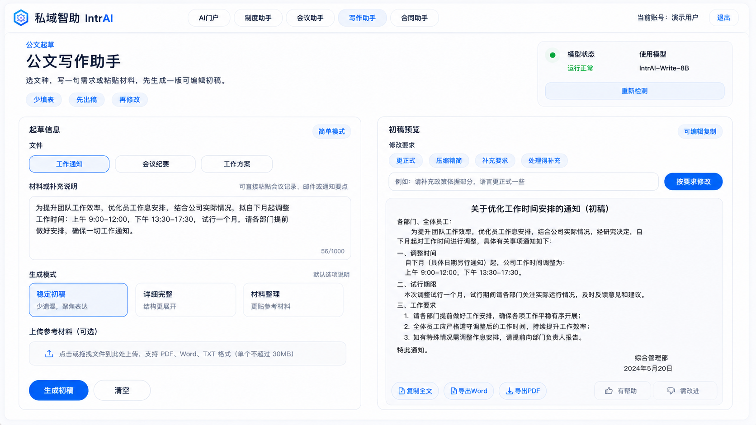
Task: Click the 演示用户 account name
Action: (x=685, y=18)
